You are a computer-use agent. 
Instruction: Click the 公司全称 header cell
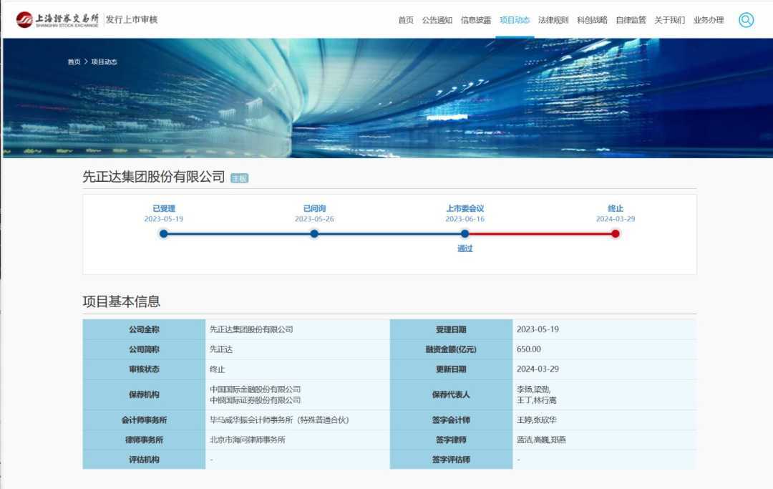click(144, 329)
